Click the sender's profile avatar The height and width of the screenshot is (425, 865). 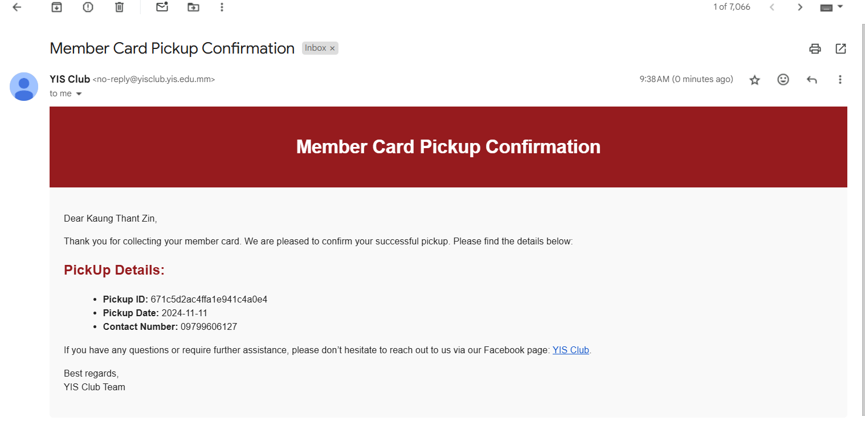point(24,87)
